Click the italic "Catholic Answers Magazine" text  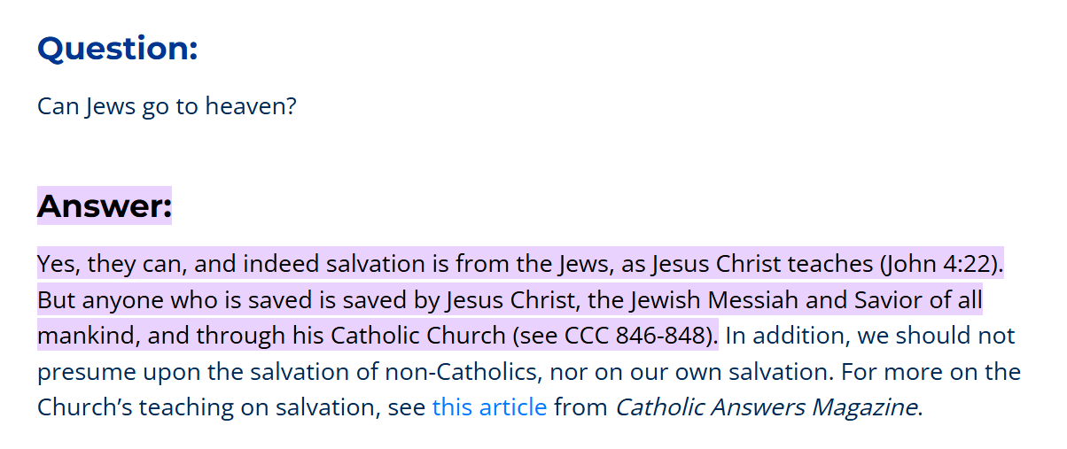click(766, 407)
